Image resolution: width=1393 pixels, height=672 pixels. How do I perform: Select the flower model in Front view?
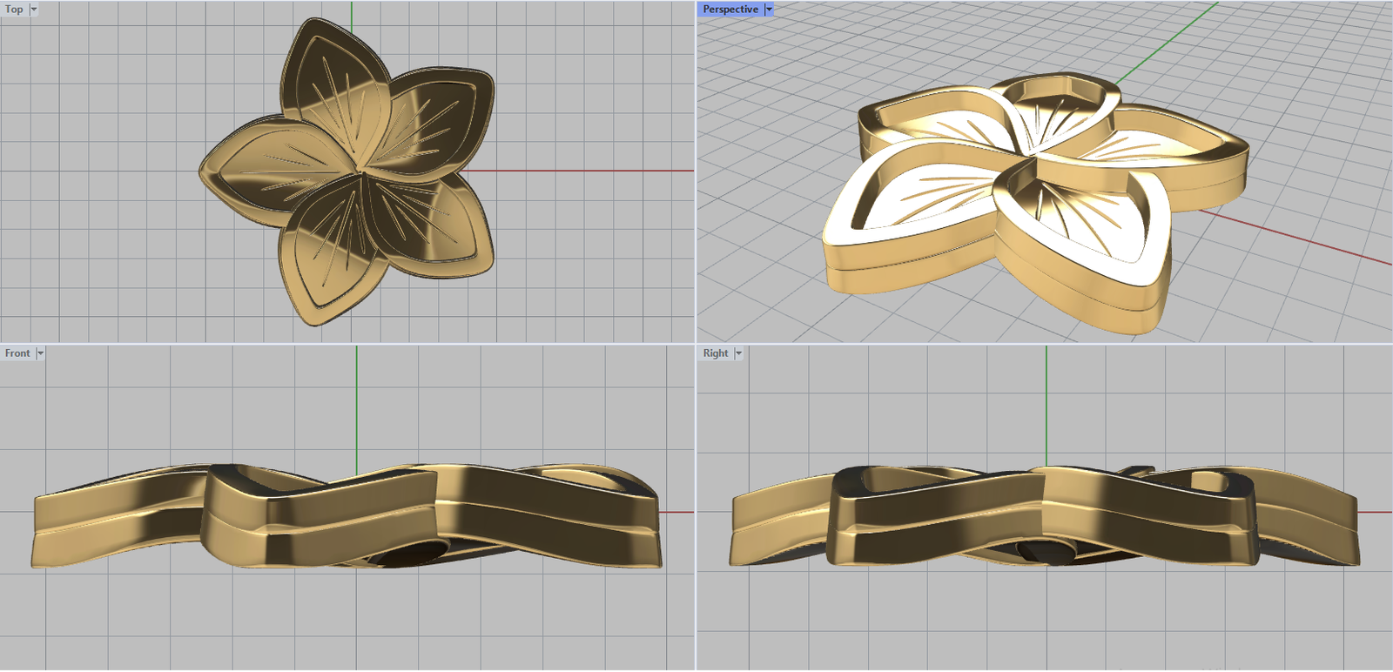[348, 518]
